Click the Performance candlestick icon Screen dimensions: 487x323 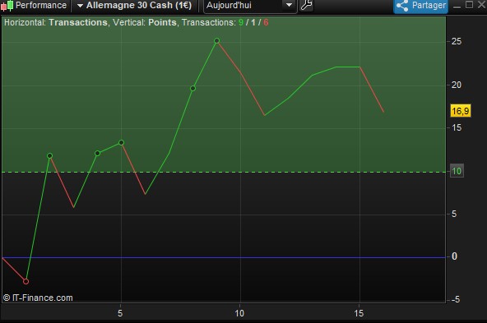(x=7, y=6)
